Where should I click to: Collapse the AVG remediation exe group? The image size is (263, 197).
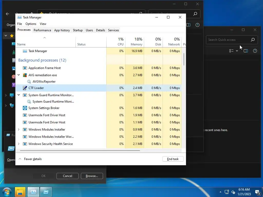click(x=18, y=75)
